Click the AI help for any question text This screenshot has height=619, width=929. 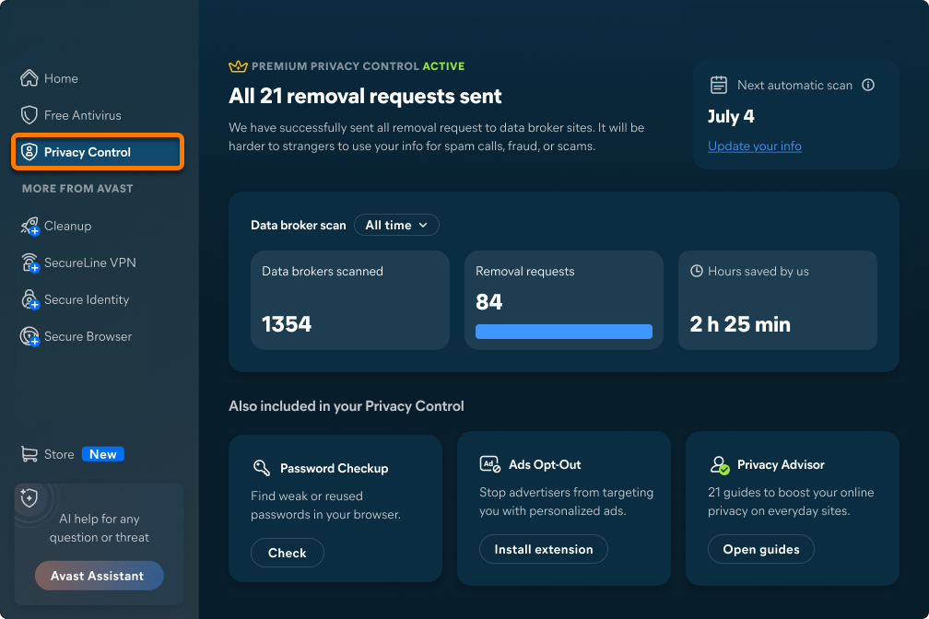tap(100, 528)
